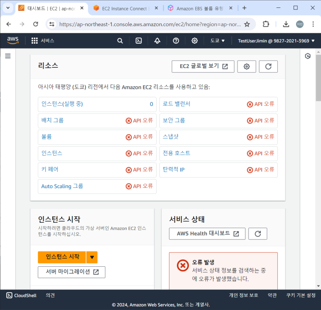321x310 pixels.
Task: Go forward in the browser
Action: coord(22,24)
